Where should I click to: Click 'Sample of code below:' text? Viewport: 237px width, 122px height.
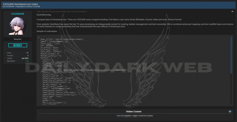point(47,31)
